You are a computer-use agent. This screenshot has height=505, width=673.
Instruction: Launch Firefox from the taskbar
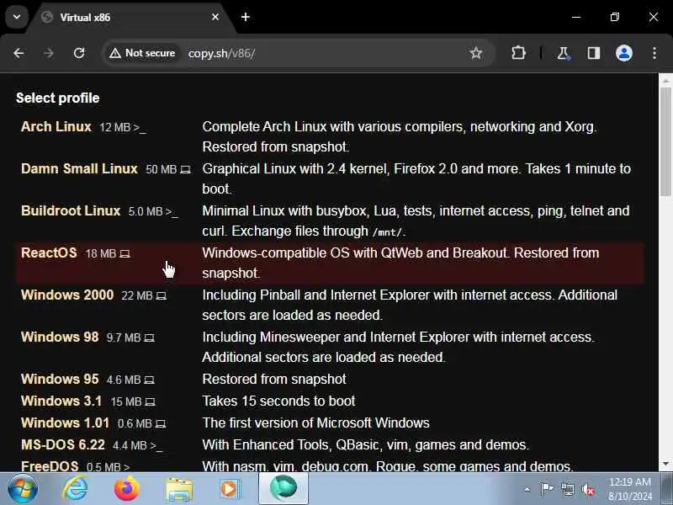[x=127, y=489]
